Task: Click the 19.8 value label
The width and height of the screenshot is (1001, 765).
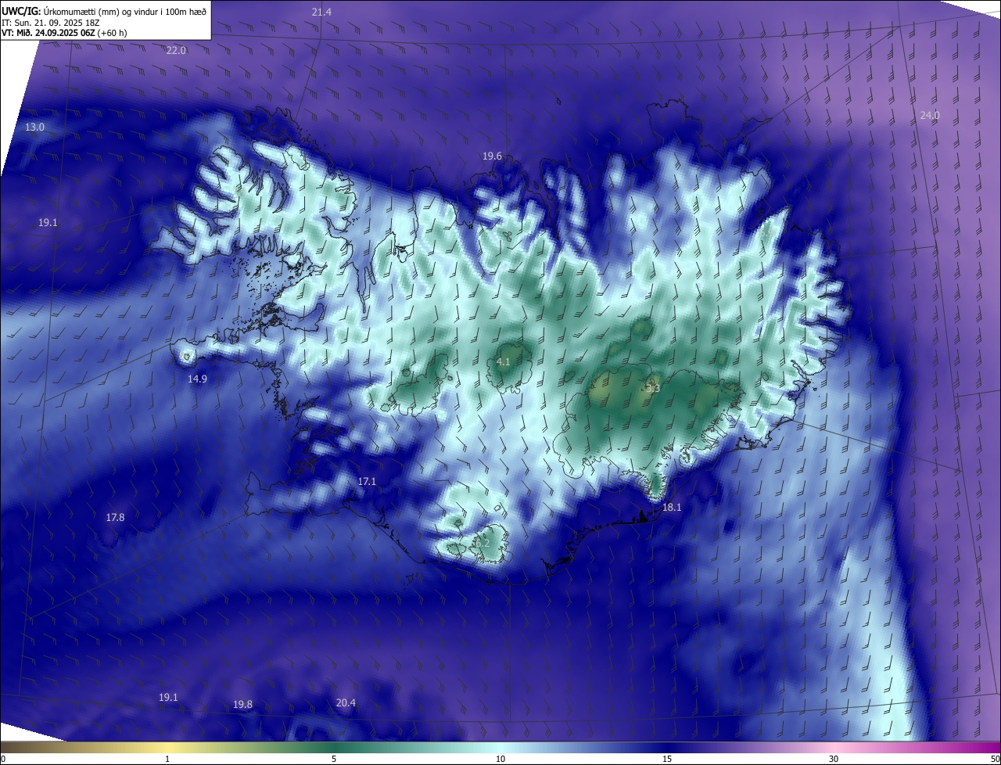Action: click(242, 704)
